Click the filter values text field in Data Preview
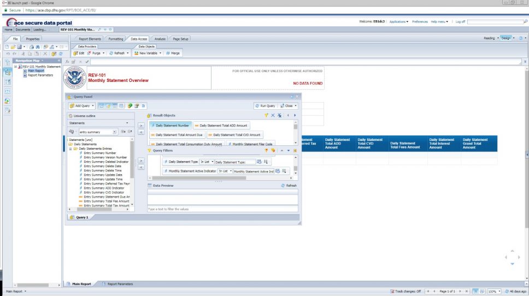Viewport: 529px width, 296px height. pyautogui.click(x=222, y=209)
